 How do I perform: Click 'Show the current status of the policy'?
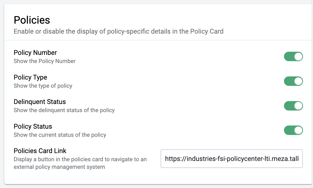pos(60,135)
